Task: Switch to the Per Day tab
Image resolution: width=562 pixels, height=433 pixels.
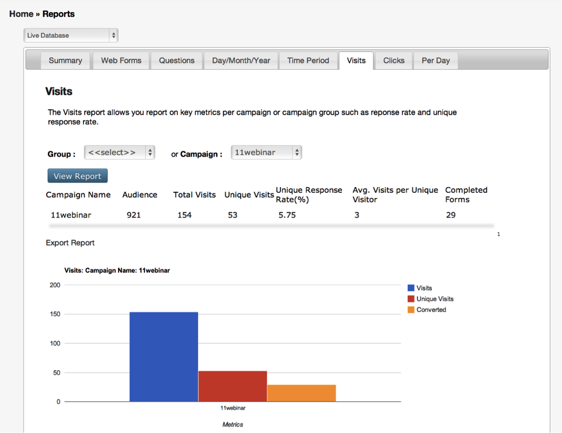Action: pyautogui.click(x=435, y=60)
